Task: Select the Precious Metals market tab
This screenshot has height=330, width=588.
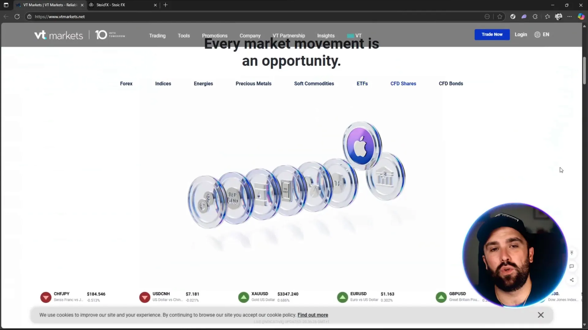Action: click(254, 83)
